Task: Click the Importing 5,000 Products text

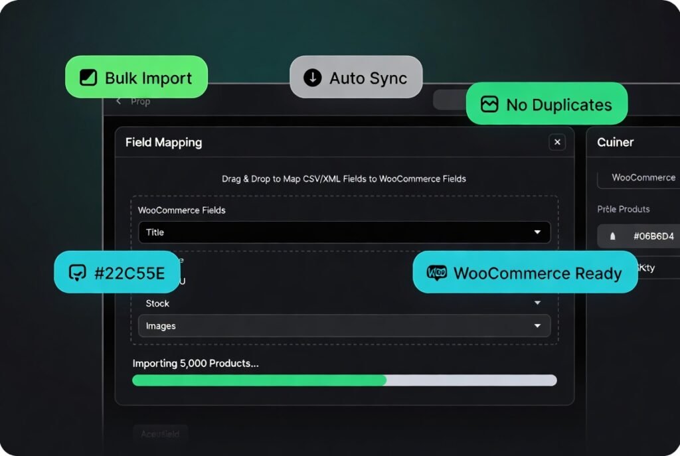Action: [196, 363]
